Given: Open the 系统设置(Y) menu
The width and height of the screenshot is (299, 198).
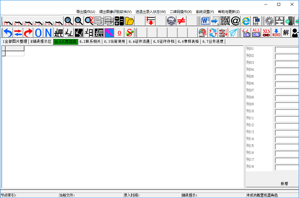Looking at the screenshot, I should pos(205,11).
